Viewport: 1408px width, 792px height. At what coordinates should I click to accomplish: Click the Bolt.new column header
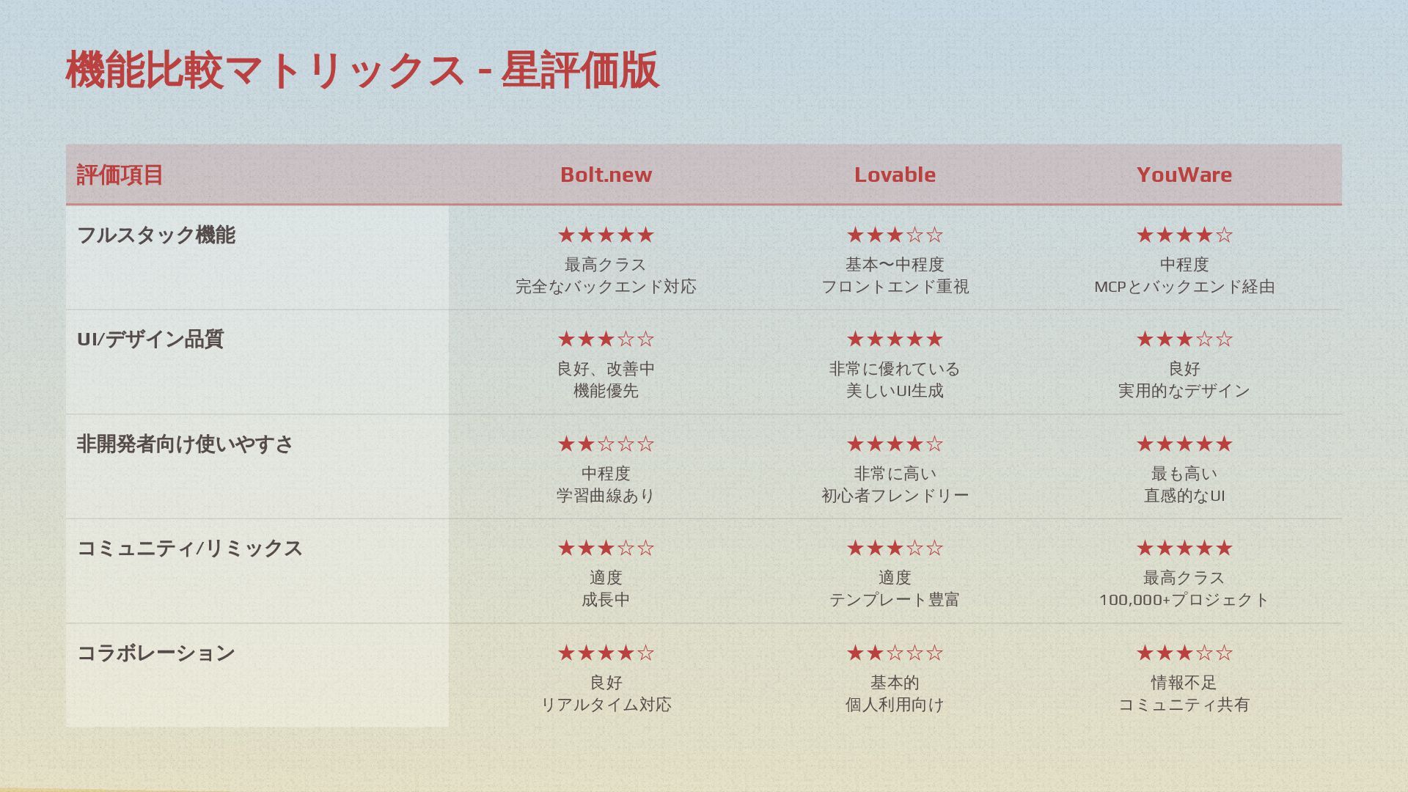click(606, 175)
